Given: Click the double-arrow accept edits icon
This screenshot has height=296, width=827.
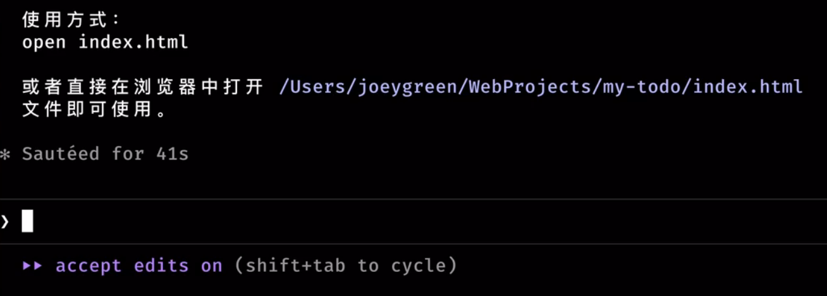Looking at the screenshot, I should tap(32, 266).
